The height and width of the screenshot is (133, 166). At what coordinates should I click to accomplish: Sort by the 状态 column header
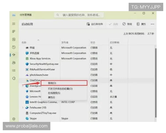point(93,42)
